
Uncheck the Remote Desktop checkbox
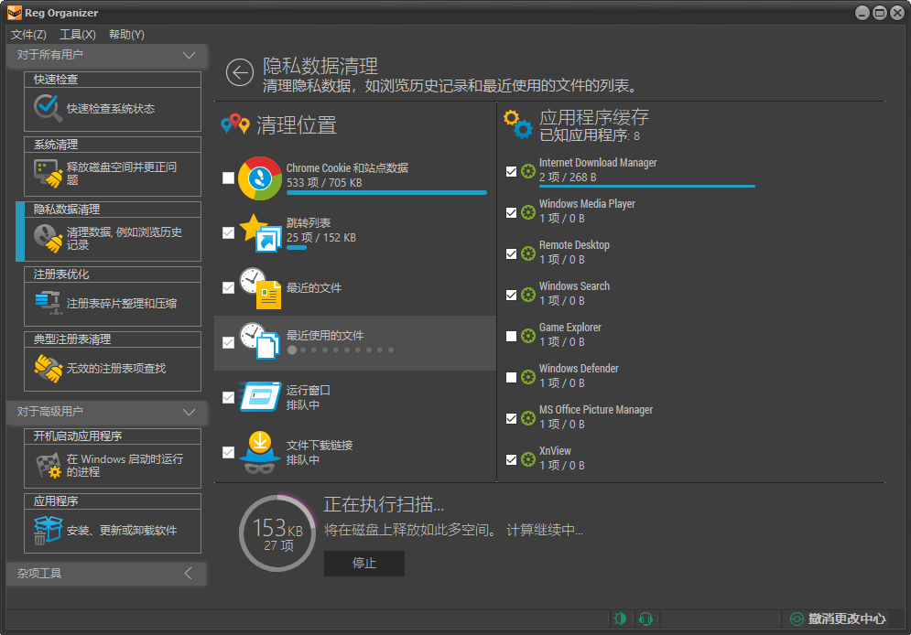pyautogui.click(x=511, y=253)
